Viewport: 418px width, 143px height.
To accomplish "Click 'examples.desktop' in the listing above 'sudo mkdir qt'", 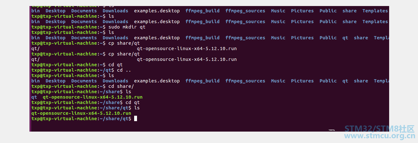I will click(157, 22).
